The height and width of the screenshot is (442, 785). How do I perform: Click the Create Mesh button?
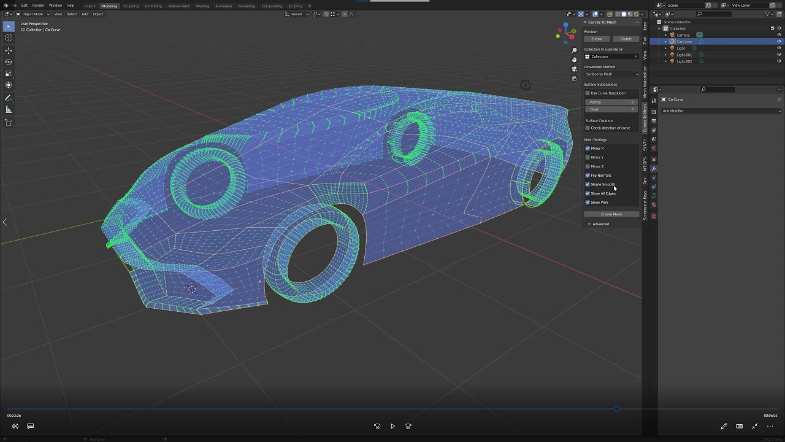point(611,214)
